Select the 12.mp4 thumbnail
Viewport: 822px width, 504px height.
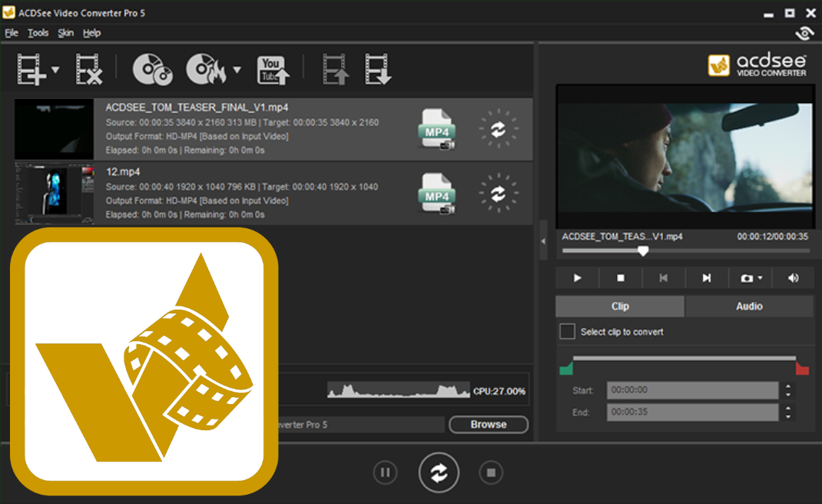point(54,194)
